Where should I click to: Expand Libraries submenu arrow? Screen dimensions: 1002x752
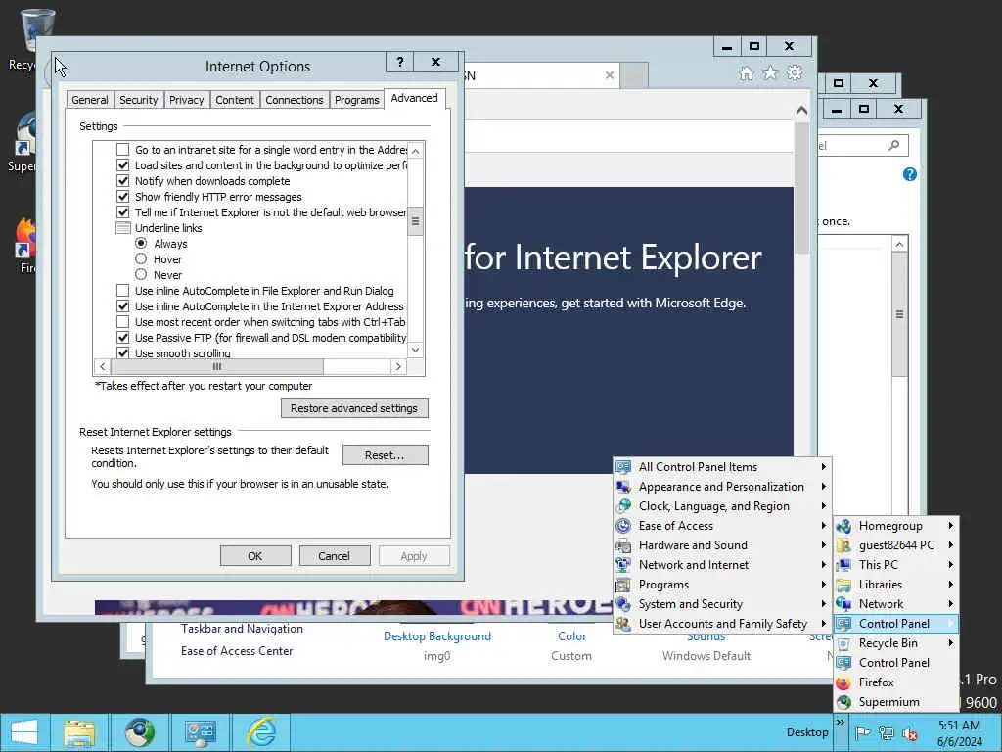pos(951,585)
